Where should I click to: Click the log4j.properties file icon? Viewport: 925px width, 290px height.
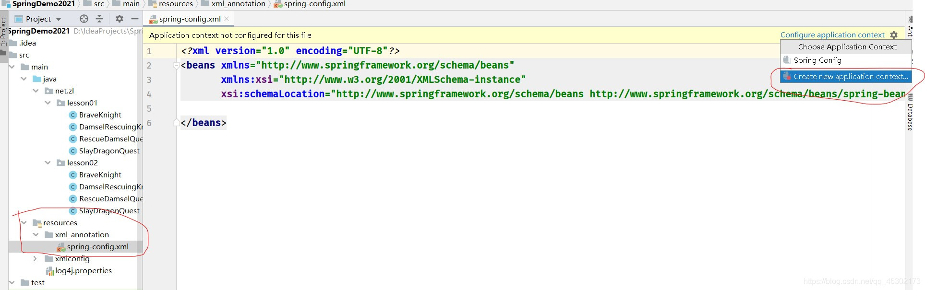point(49,271)
